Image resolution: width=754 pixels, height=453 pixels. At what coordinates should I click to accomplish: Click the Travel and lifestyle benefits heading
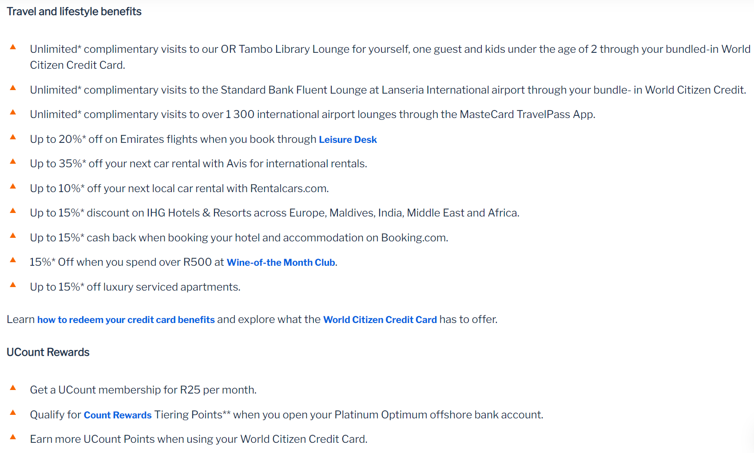tap(74, 12)
